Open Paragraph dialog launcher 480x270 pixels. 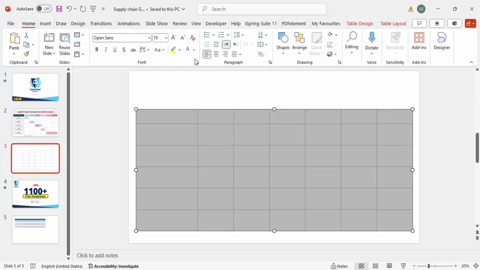270,63
